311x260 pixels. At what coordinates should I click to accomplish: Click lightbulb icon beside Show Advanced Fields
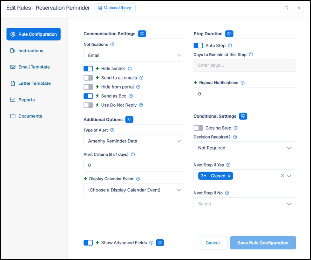(x=160, y=243)
